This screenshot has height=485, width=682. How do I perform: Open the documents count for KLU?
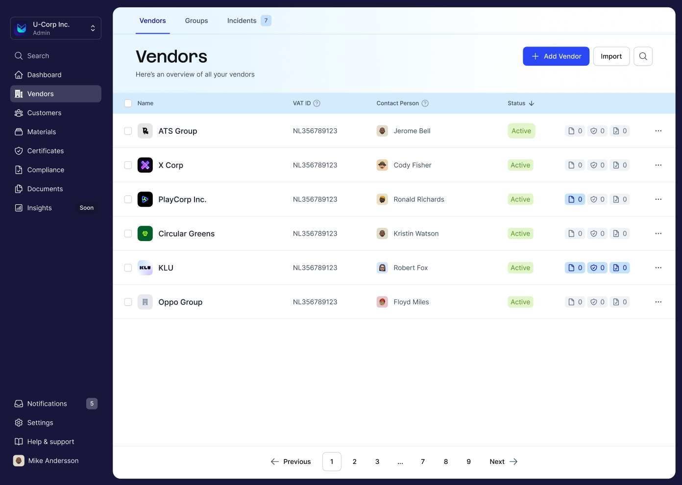[575, 267]
